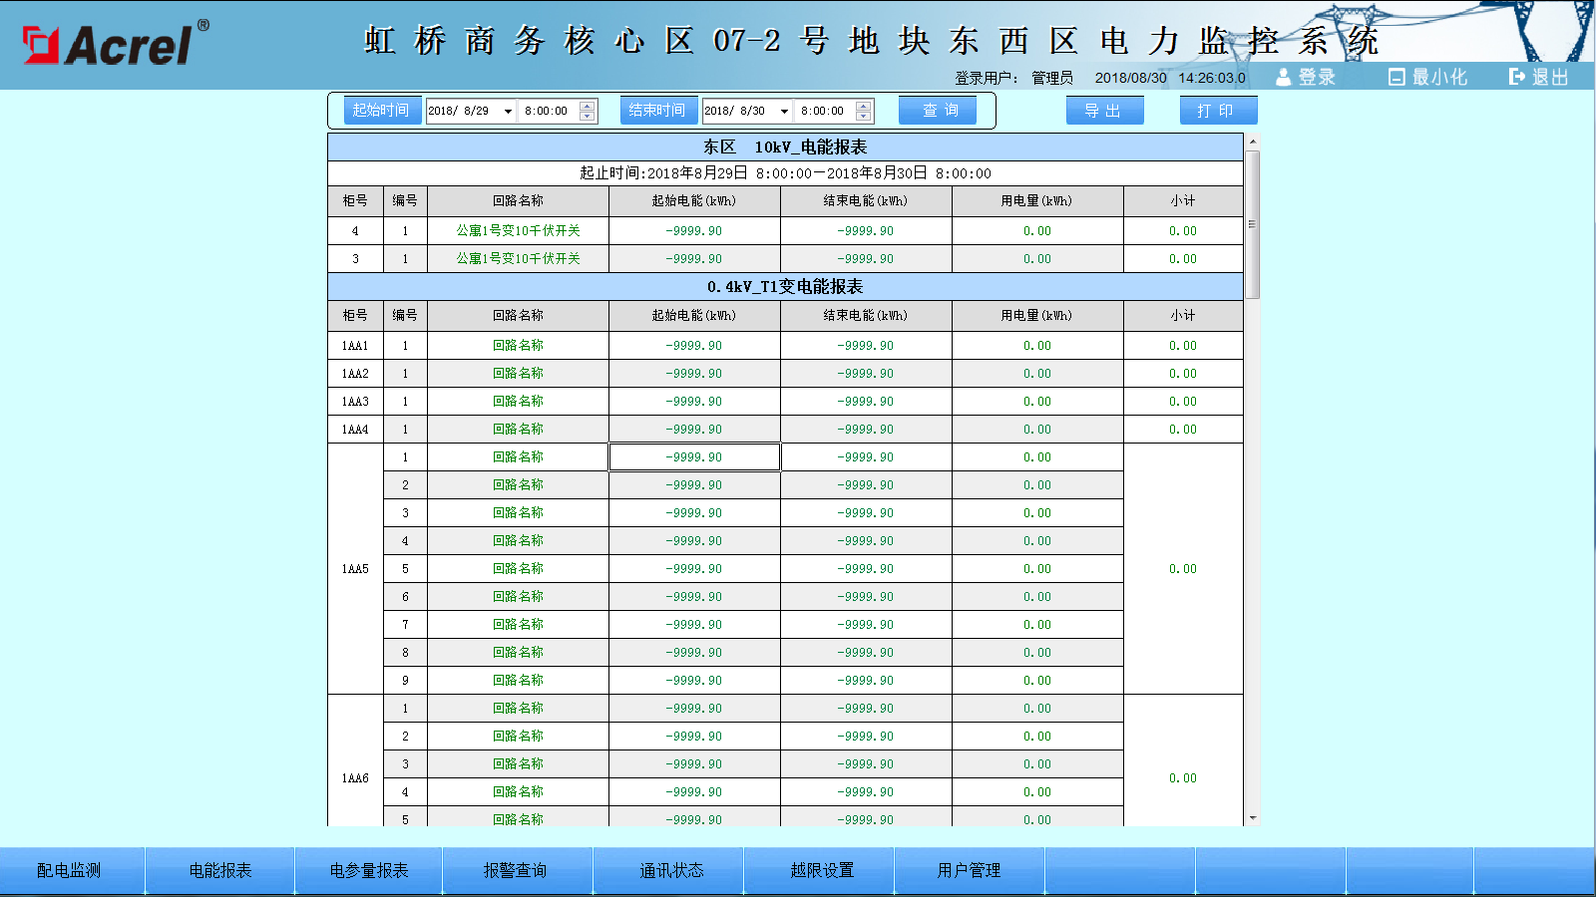
Task: Open the start date dropdown 2018/8/29
Action: tap(508, 111)
